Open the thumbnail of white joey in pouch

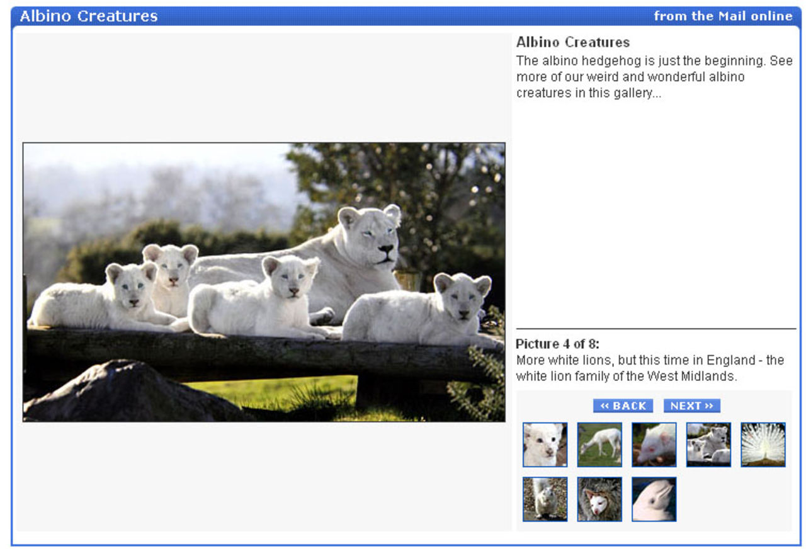coord(599,499)
